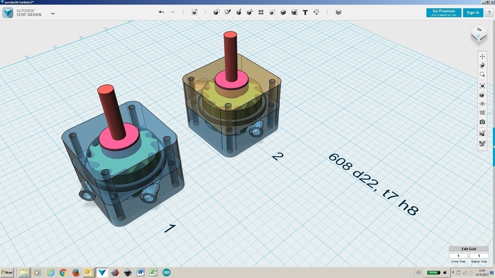Click the Sign In button

[x=473, y=13]
